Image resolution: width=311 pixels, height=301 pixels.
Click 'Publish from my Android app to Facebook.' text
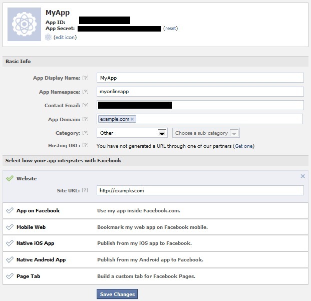(150, 260)
